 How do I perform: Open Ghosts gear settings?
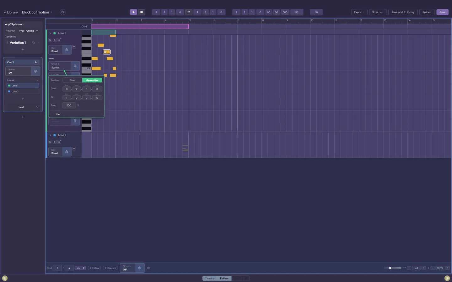tap(140, 268)
